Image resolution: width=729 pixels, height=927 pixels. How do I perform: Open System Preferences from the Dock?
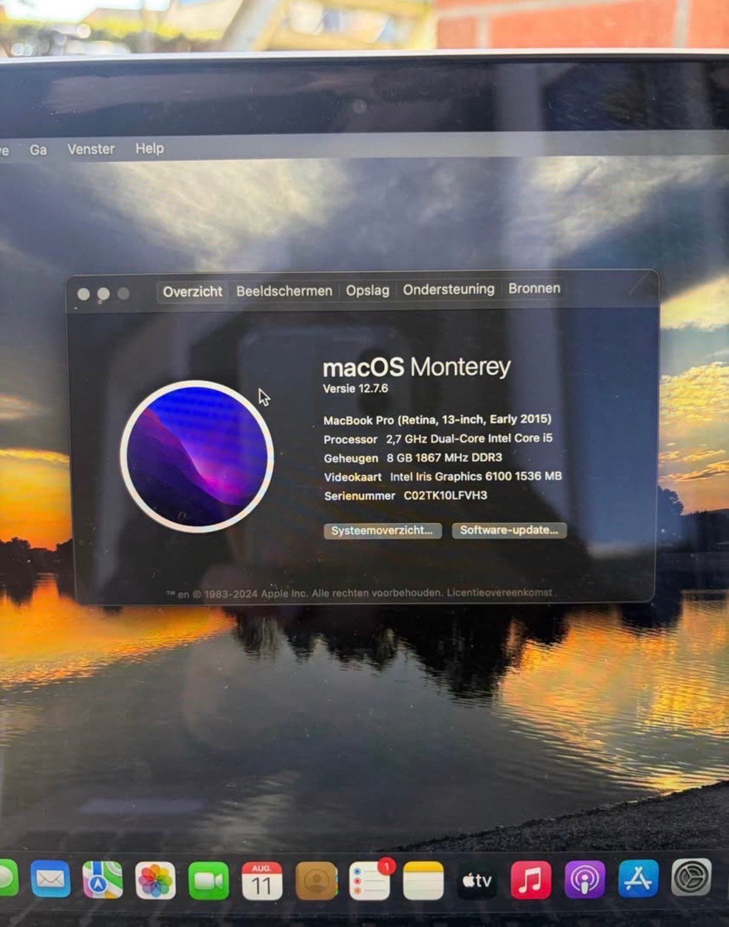tap(692, 877)
